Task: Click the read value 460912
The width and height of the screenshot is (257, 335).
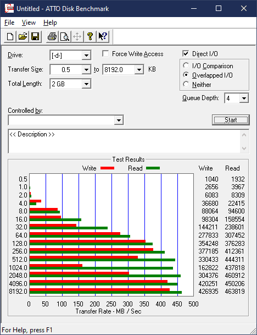Action: 234,276
